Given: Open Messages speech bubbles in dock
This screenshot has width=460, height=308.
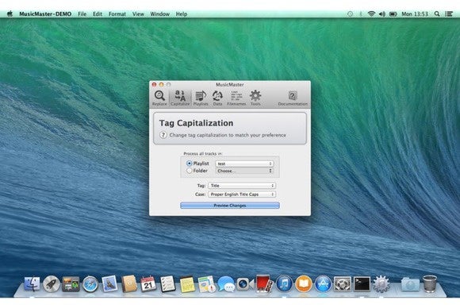Looking at the screenshot, I should [x=226, y=284].
